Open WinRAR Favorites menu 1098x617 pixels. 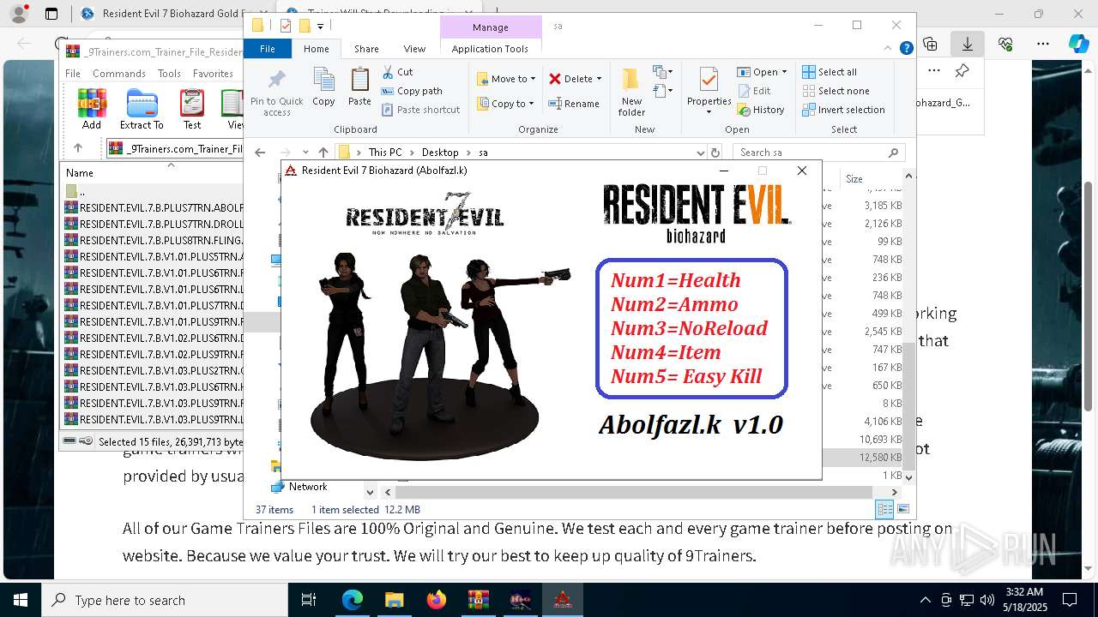[x=213, y=74]
